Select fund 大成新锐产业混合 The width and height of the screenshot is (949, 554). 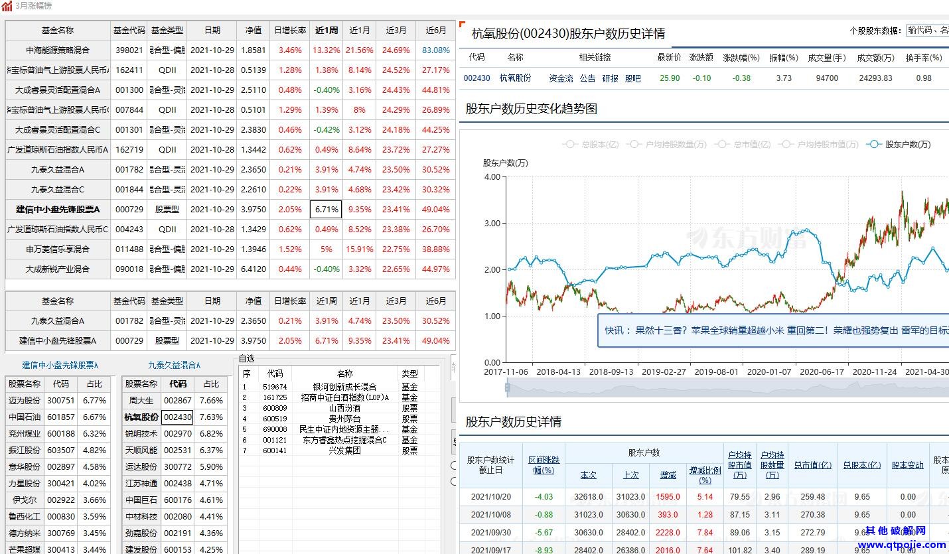coord(58,269)
